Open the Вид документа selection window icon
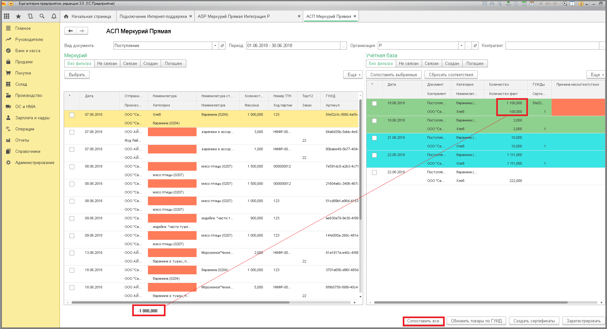Screen dimensions: 607x329 pyautogui.click(x=222, y=46)
